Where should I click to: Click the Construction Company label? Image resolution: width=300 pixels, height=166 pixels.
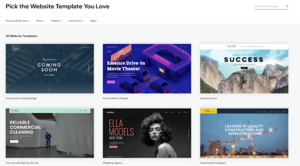tap(213, 163)
